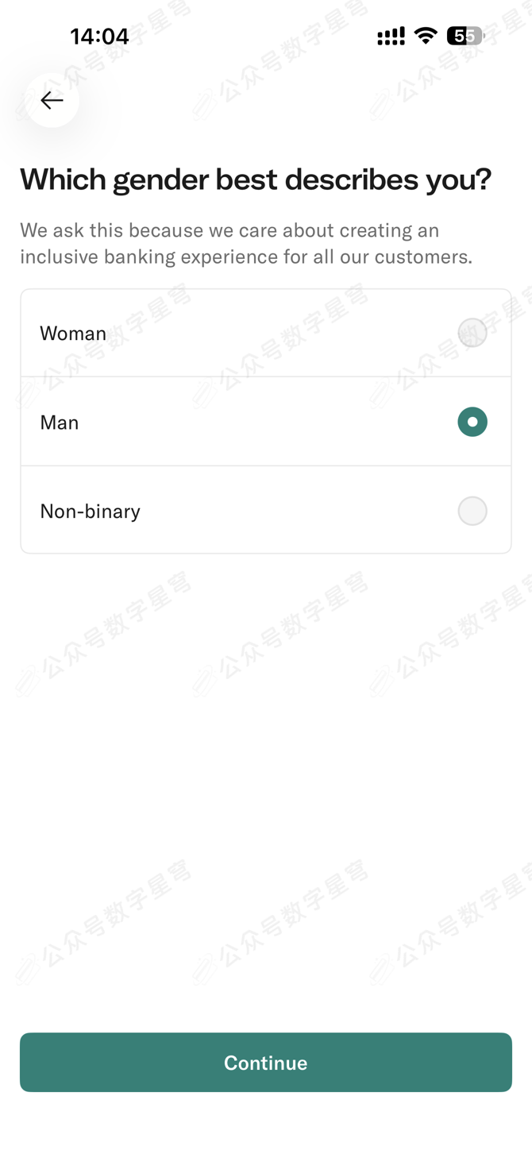Screen dimensions: 532x1154
Task: Select the Non-binary radio button
Action: coord(472,511)
